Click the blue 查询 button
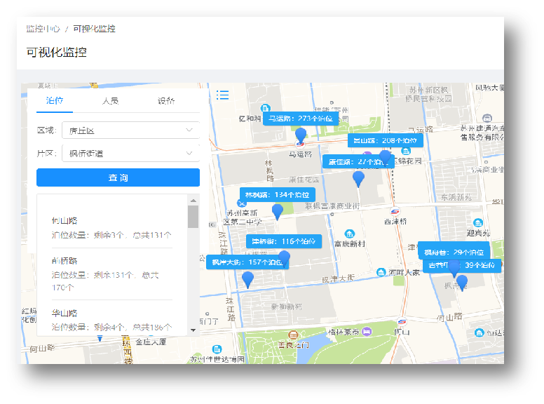 pyautogui.click(x=118, y=177)
